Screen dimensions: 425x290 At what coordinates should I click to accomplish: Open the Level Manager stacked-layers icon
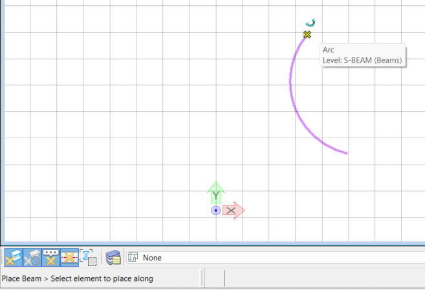pyautogui.click(x=113, y=258)
